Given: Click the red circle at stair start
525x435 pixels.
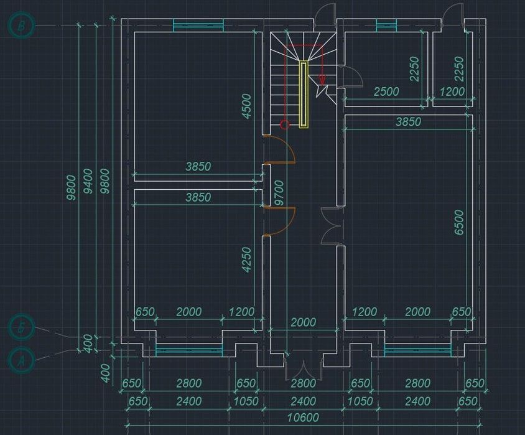Looking at the screenshot, I should pyautogui.click(x=285, y=125).
